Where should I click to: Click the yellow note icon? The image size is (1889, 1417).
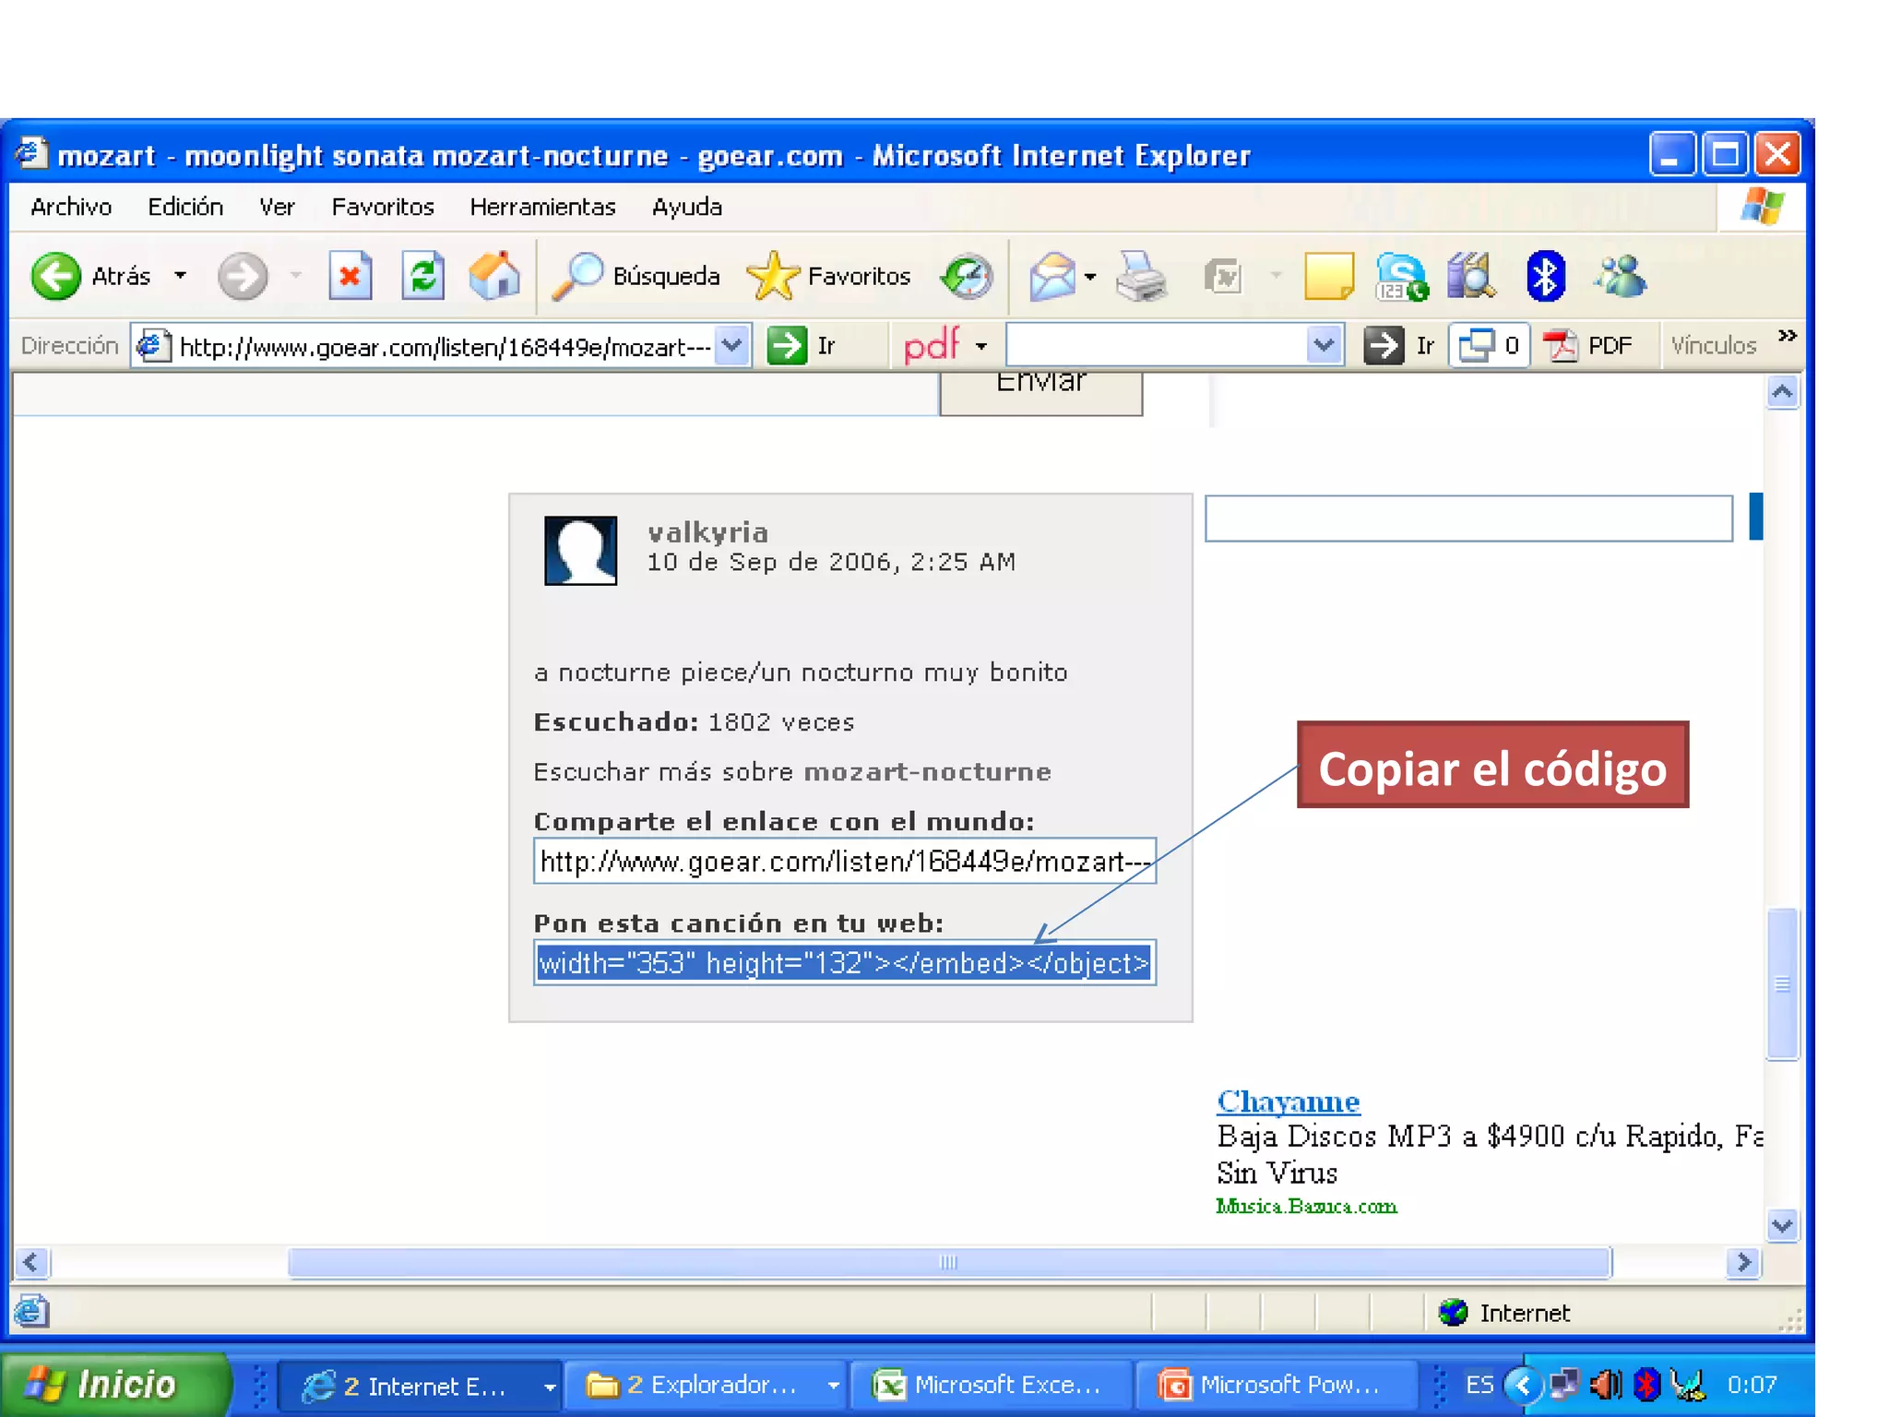1328,276
